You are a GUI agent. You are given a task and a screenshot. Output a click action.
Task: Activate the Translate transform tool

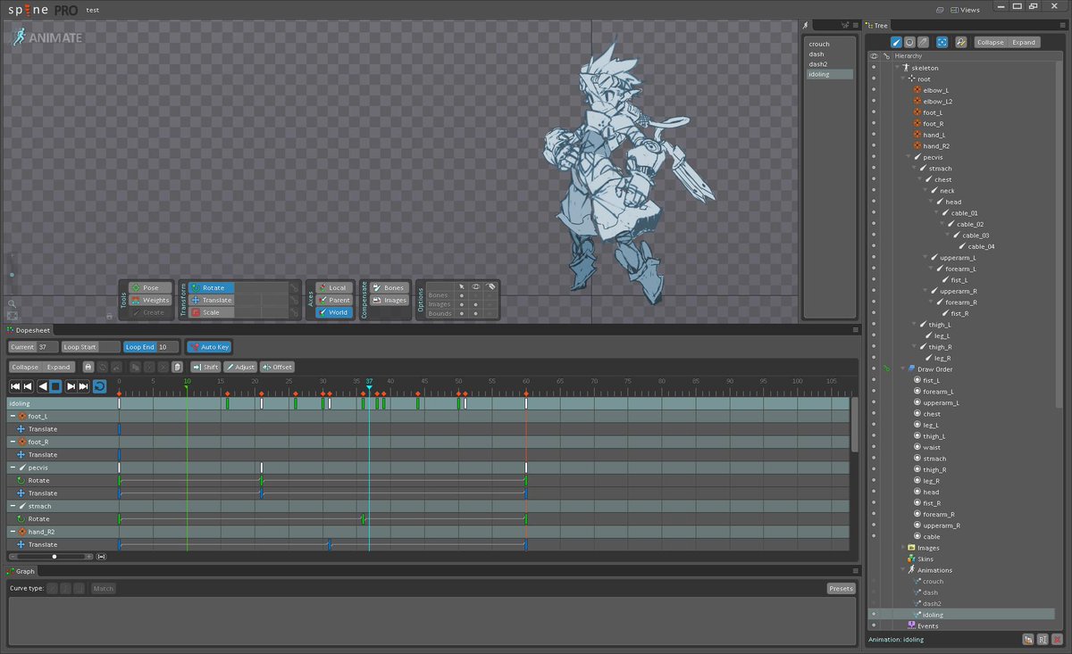[211, 301]
